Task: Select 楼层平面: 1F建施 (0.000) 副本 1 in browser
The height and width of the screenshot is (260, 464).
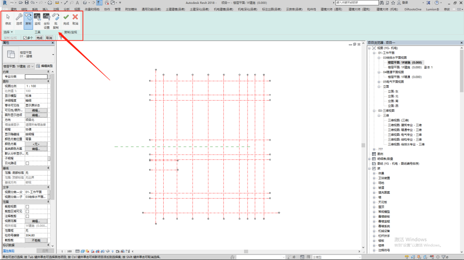Action: point(410,67)
